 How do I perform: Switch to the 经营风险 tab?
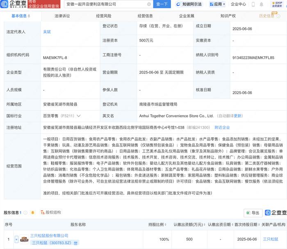point(104,16)
